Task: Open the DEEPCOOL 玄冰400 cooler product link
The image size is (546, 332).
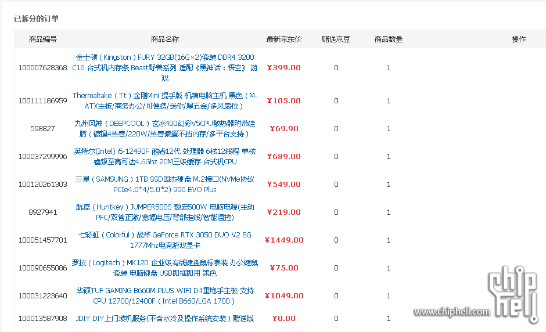Action: pos(165,128)
